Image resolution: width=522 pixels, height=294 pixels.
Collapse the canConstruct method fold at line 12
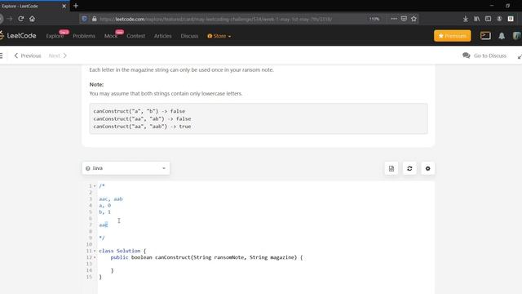point(95,257)
